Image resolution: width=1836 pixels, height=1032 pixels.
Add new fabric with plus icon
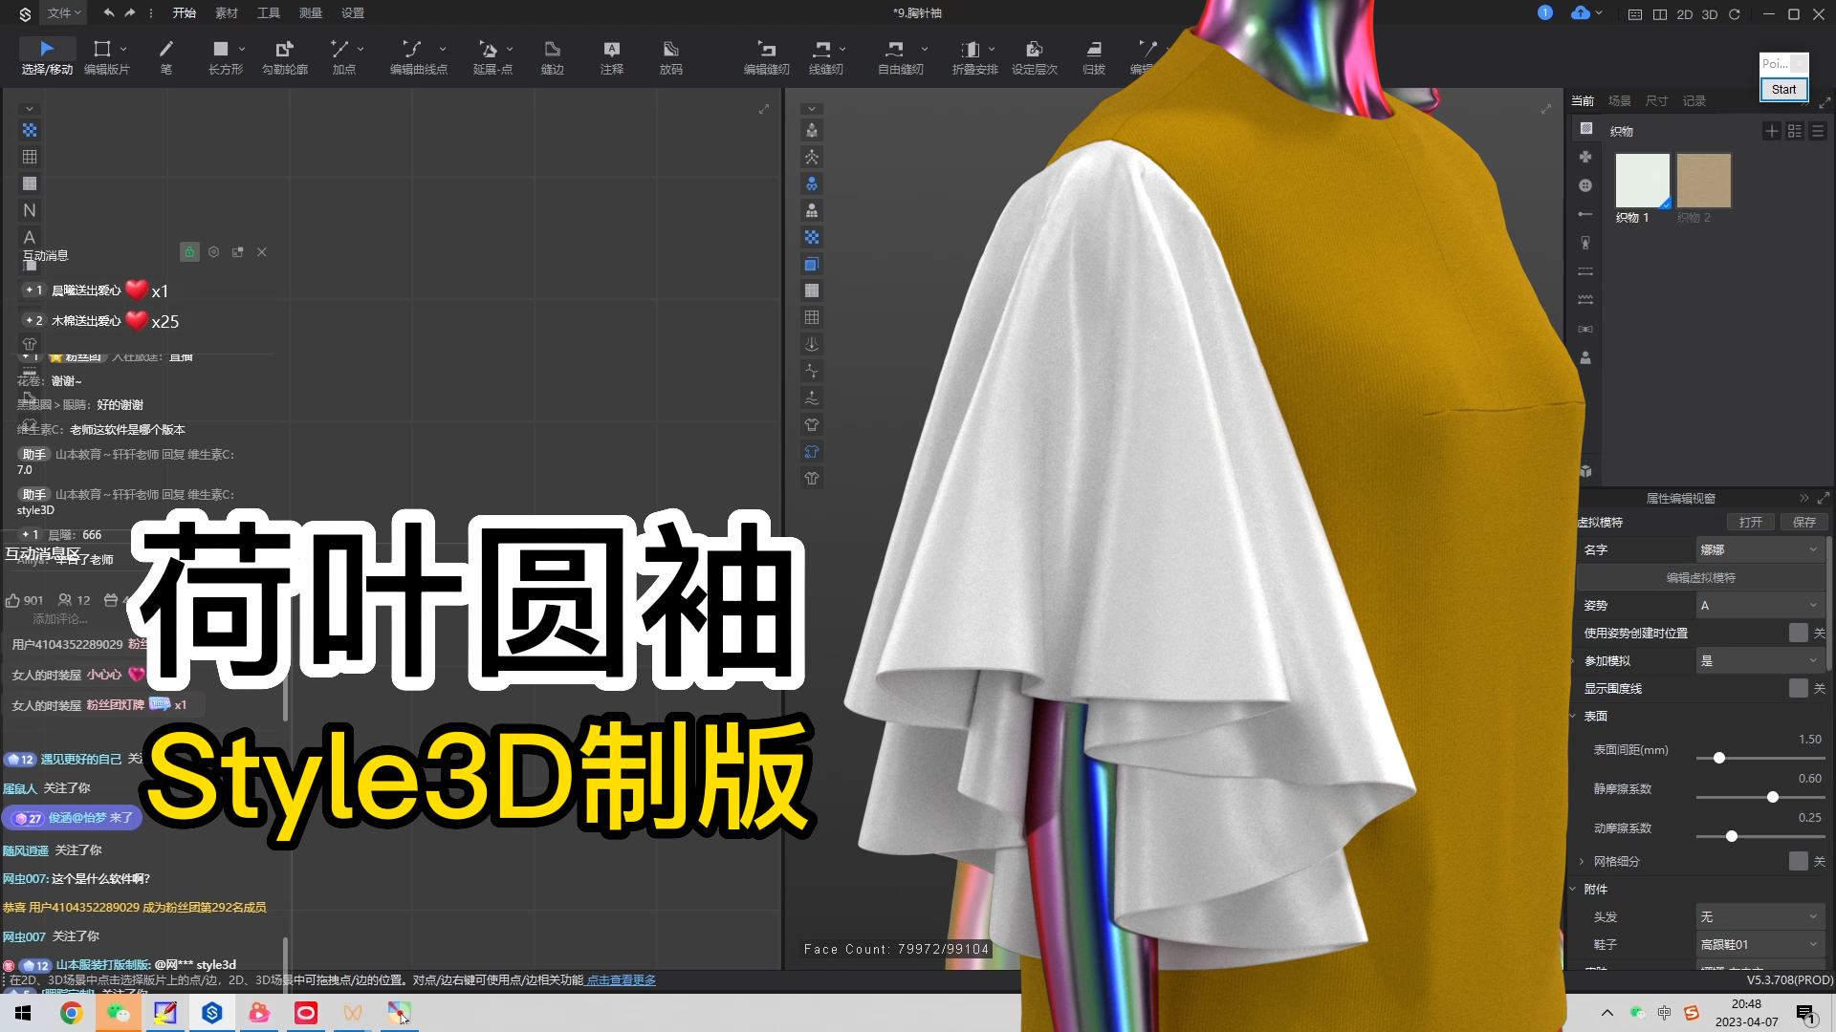(1772, 131)
